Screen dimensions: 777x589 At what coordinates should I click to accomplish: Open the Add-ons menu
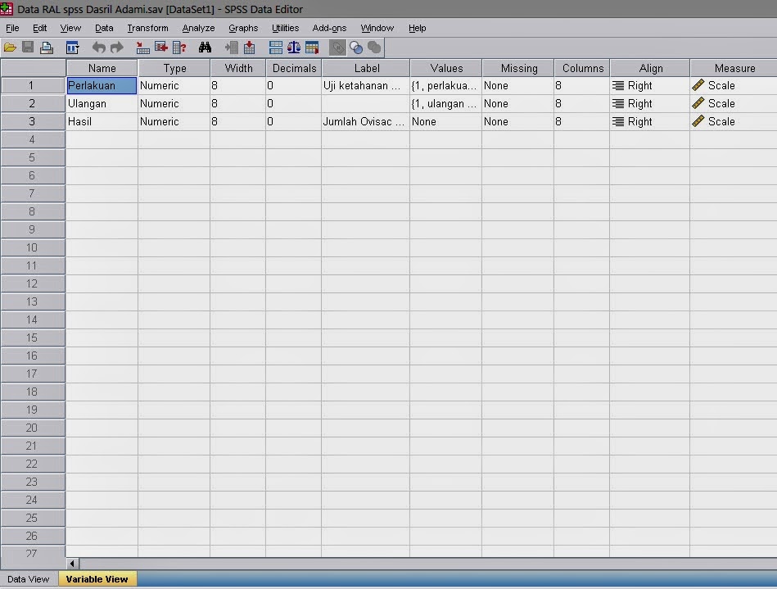tap(329, 28)
